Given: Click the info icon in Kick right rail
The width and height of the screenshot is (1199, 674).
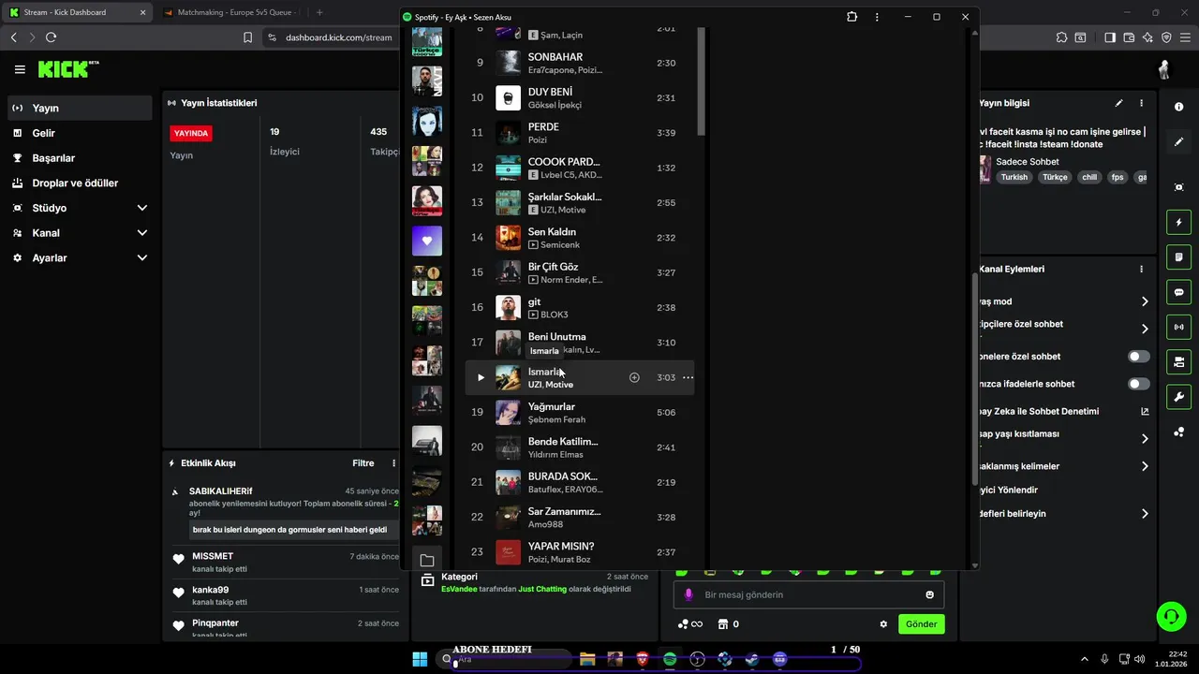Looking at the screenshot, I should 1178,107.
